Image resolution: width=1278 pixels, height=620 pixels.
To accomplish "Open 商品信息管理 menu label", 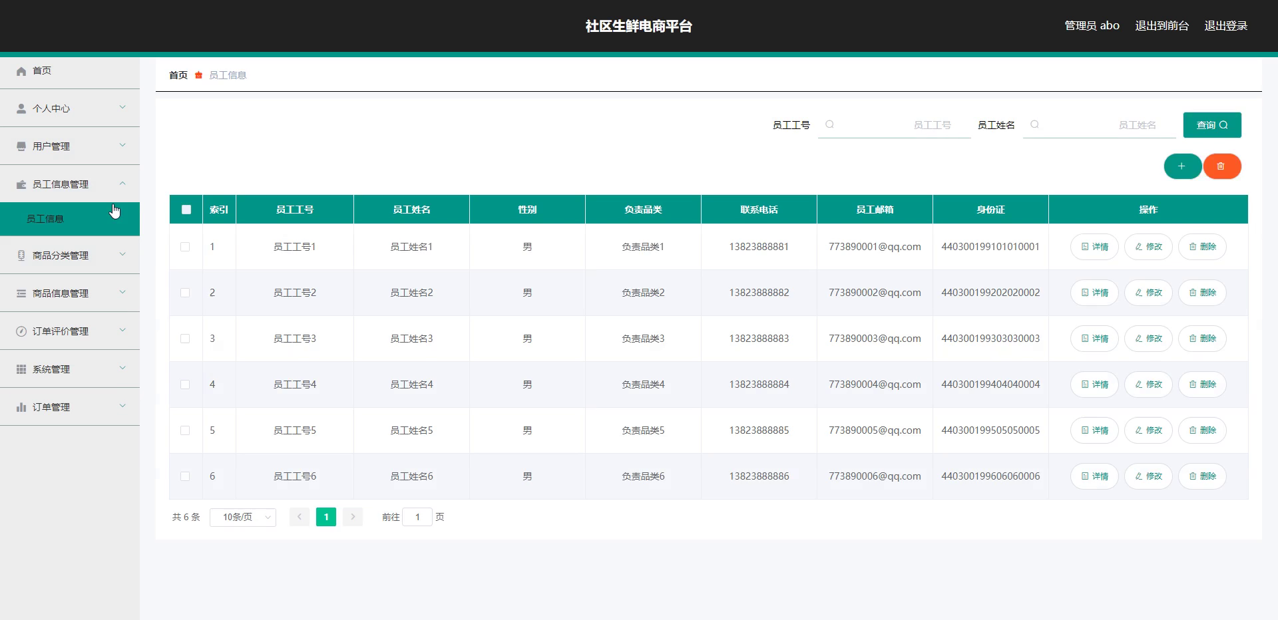I will [x=61, y=293].
